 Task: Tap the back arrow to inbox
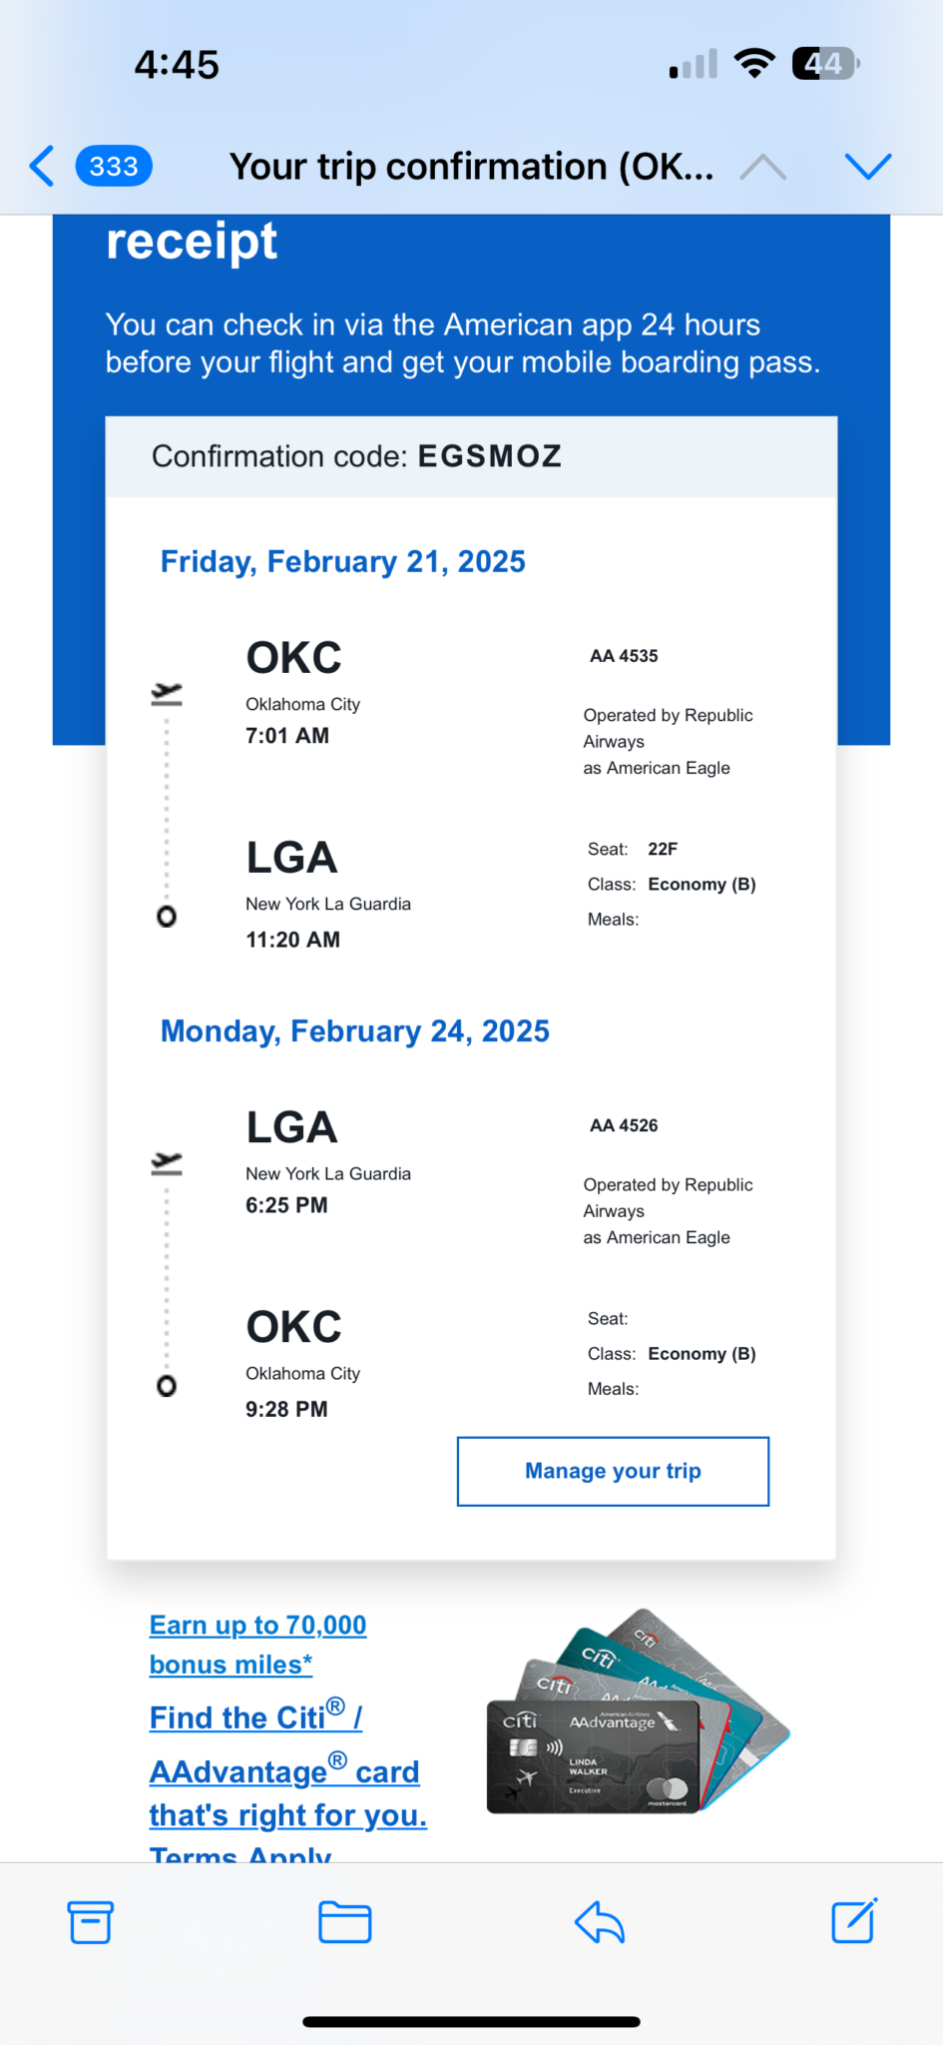coord(42,166)
